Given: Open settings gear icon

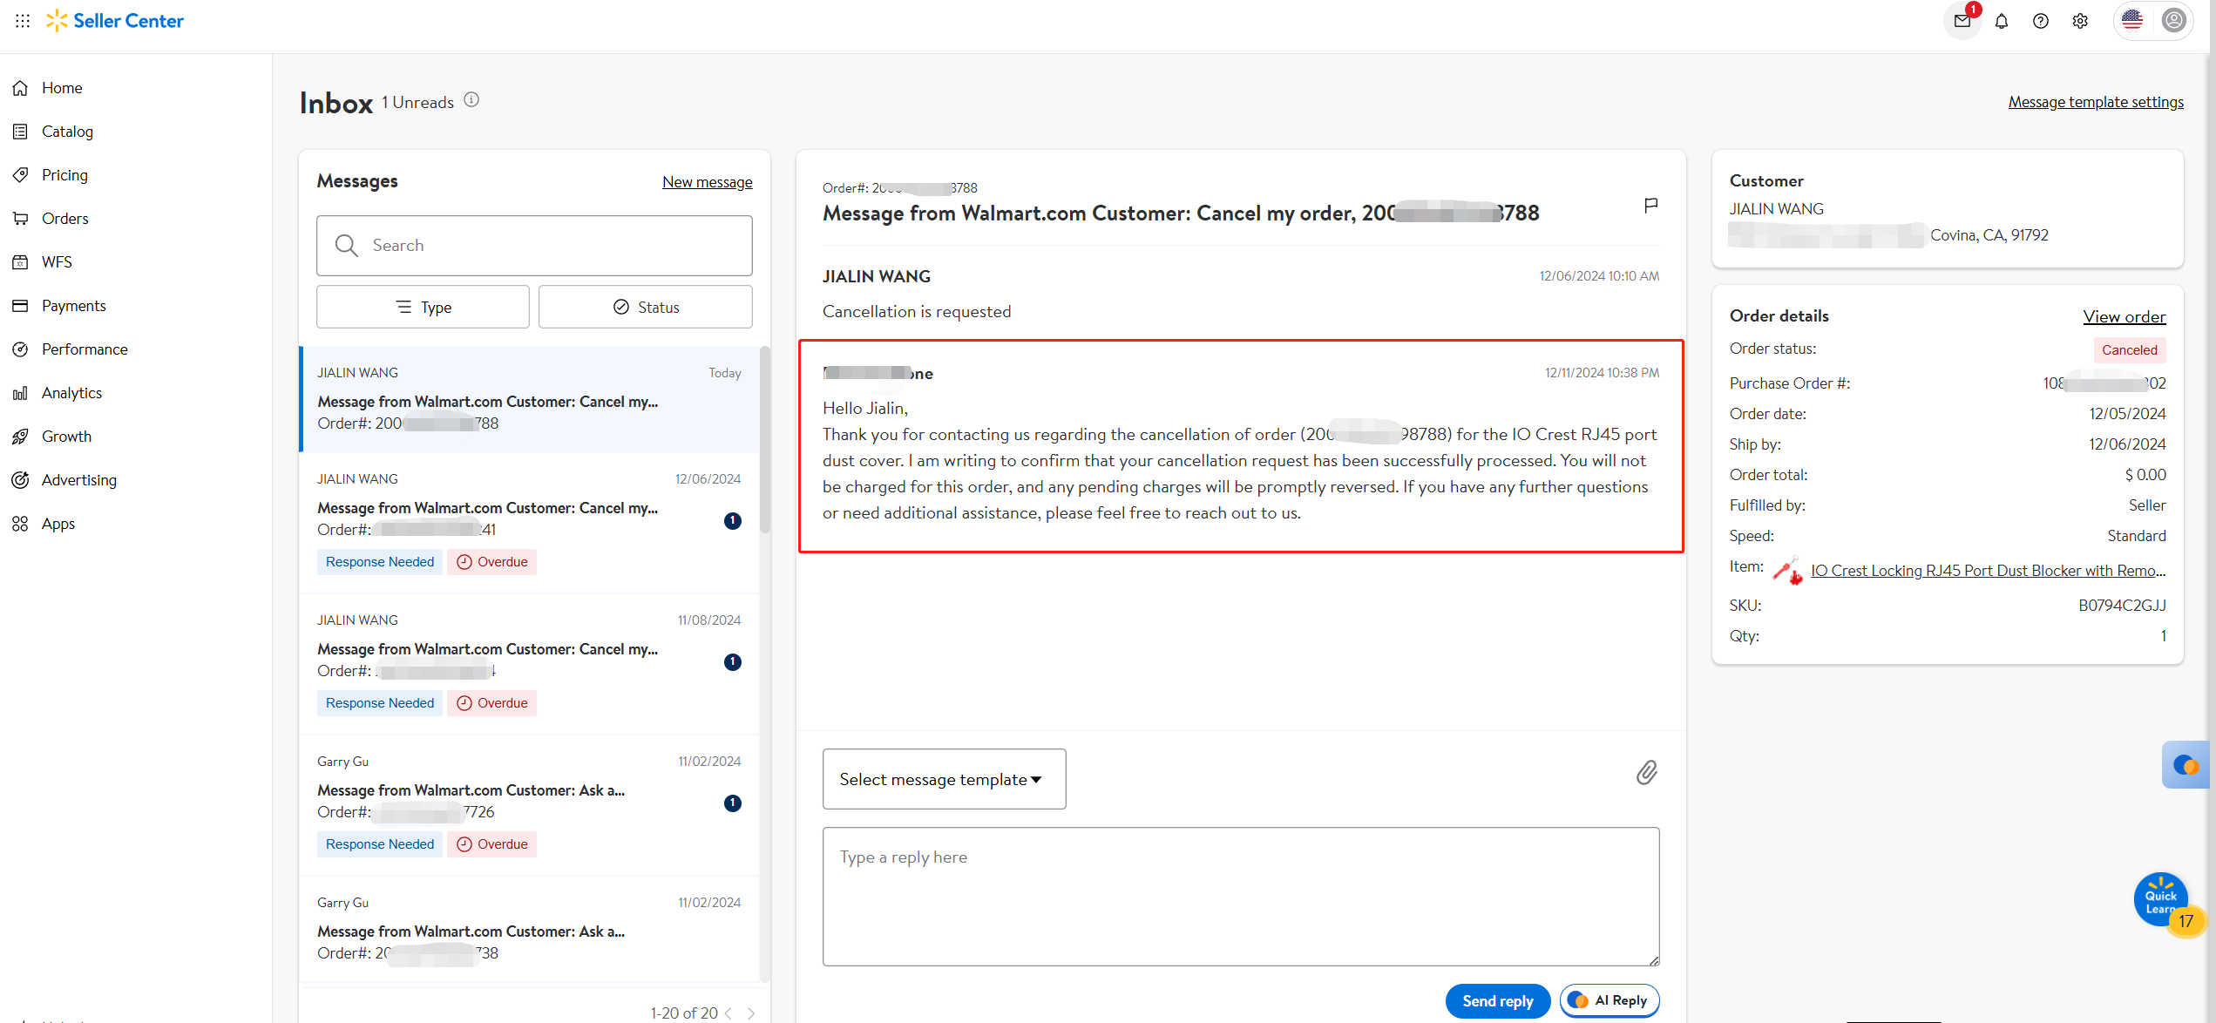Looking at the screenshot, I should click(x=2080, y=21).
